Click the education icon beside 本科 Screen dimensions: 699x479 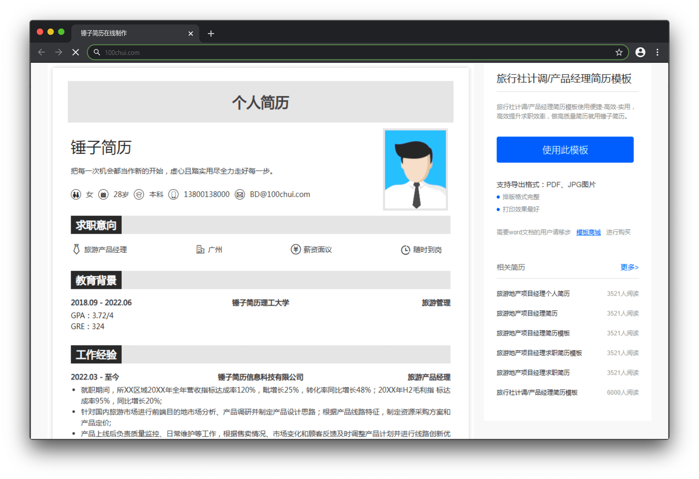[139, 194]
